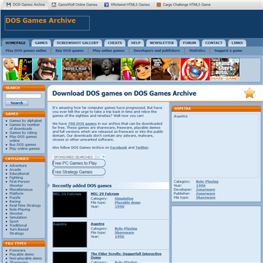The image size is (263, 263).
Task: Click the Kick the Buddy banner image
Action: 195,69
